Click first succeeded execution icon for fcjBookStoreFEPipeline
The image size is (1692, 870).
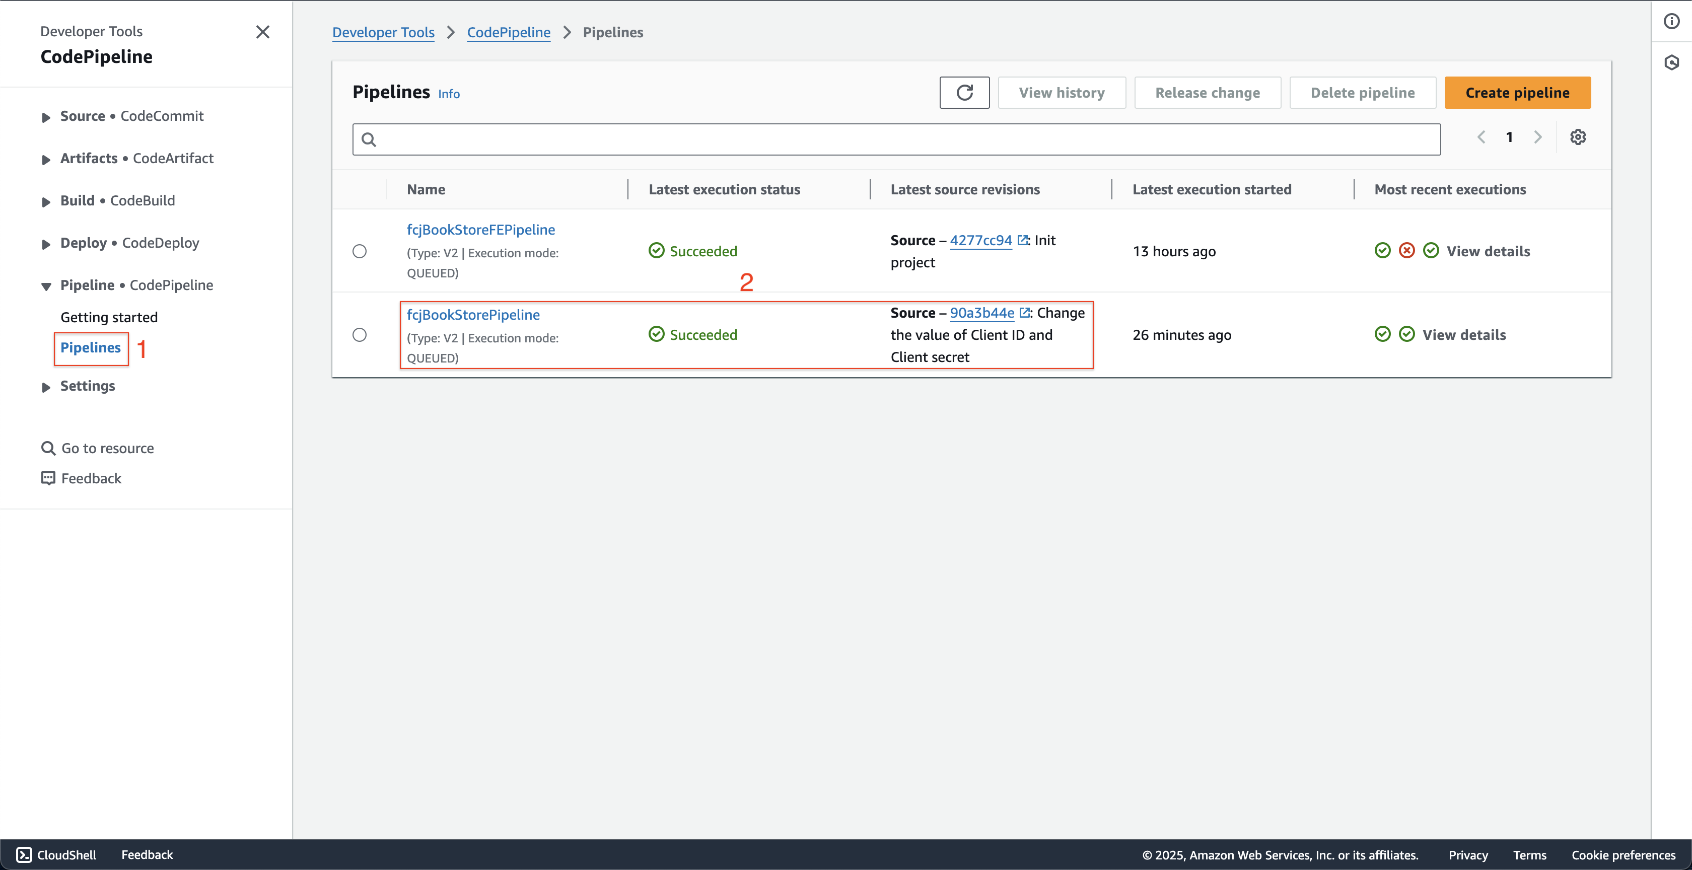[x=1382, y=251]
